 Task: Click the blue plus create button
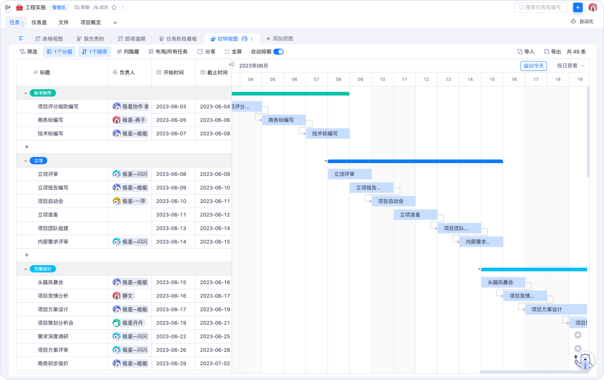(577, 7)
